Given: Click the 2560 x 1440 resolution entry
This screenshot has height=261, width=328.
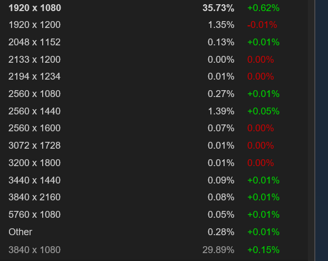Looking at the screenshot, I should tap(35, 111).
